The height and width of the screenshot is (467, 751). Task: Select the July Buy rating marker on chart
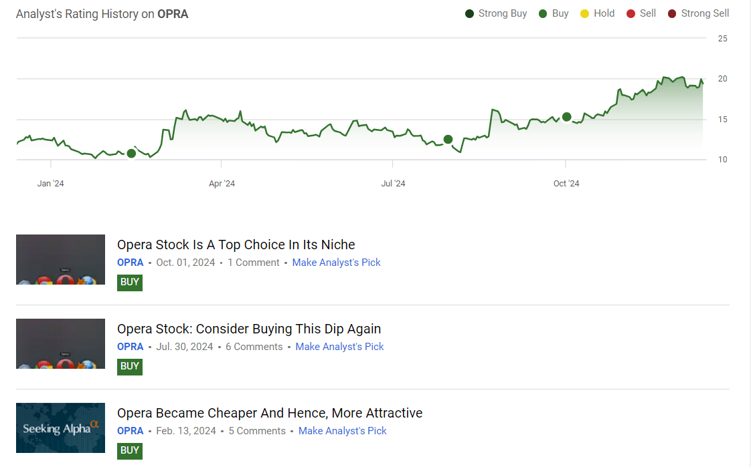click(448, 140)
